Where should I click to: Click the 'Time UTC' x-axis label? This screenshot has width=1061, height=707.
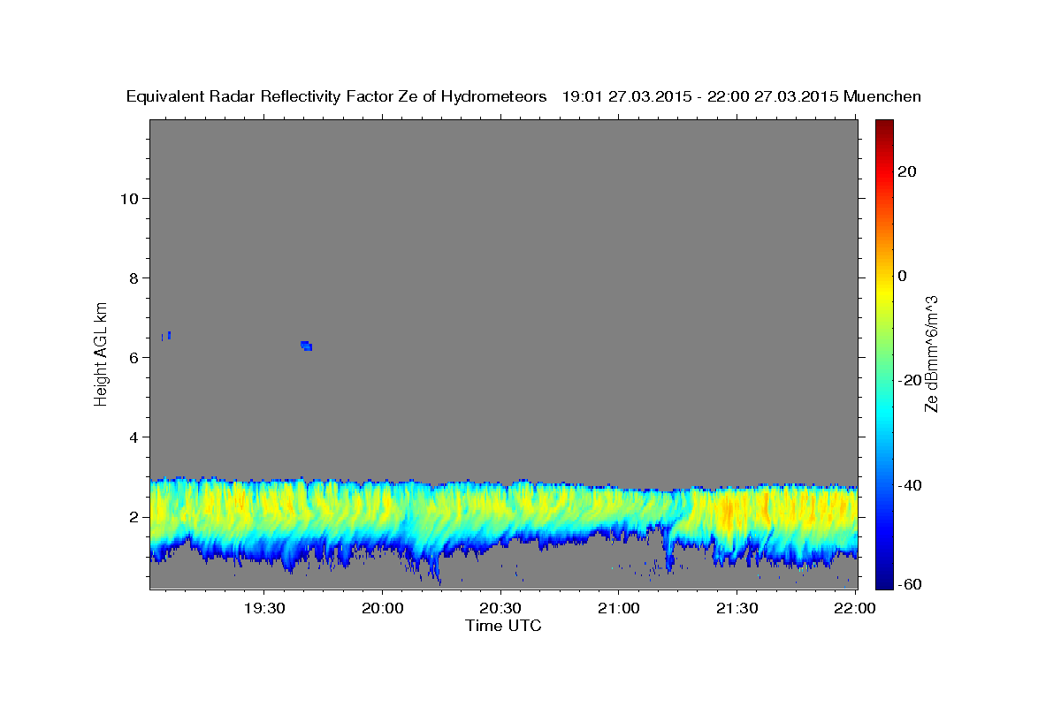tap(503, 626)
